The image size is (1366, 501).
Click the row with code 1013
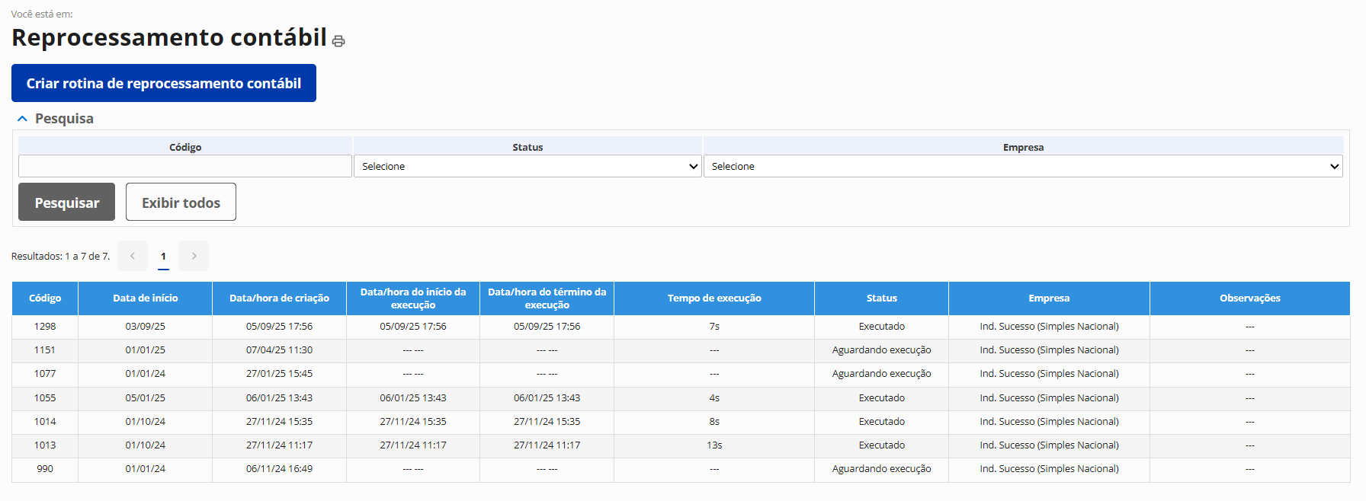point(45,445)
